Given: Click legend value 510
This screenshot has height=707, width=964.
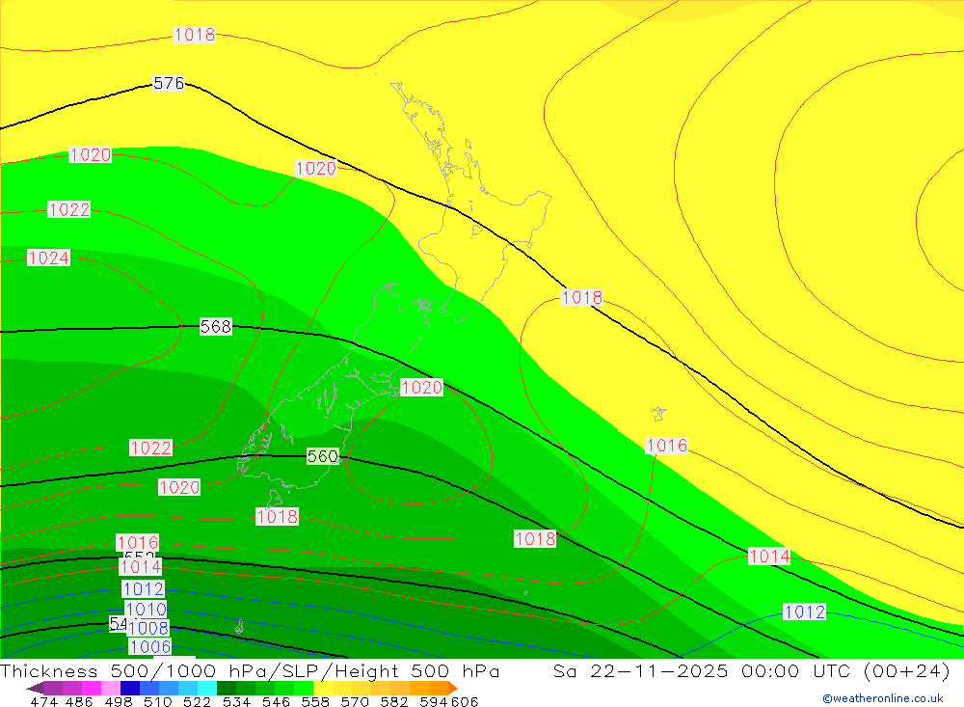Looking at the screenshot, I should click(157, 701).
